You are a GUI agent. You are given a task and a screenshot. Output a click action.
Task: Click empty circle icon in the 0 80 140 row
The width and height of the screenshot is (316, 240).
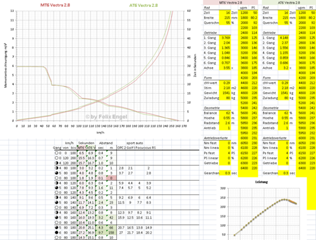[x=56, y=208]
